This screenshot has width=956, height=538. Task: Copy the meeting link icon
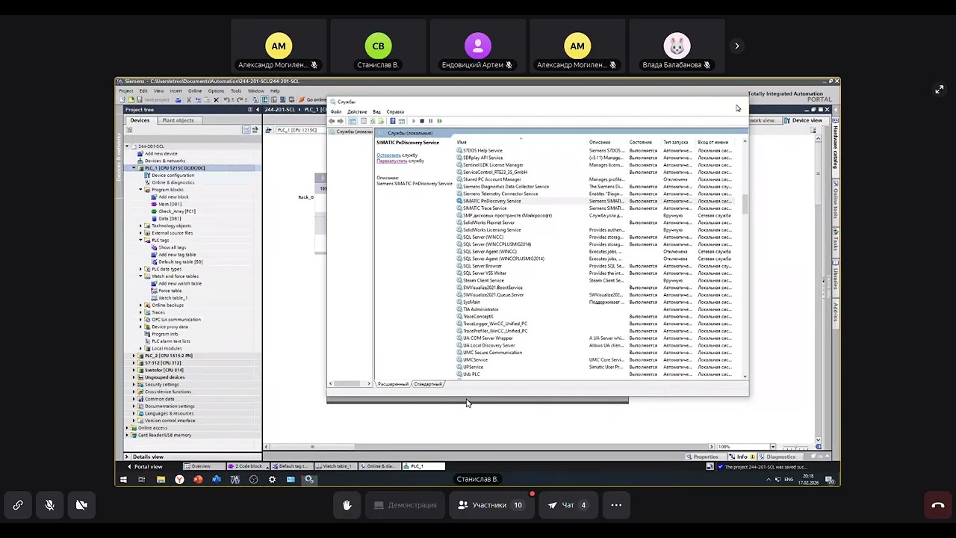pyautogui.click(x=18, y=505)
